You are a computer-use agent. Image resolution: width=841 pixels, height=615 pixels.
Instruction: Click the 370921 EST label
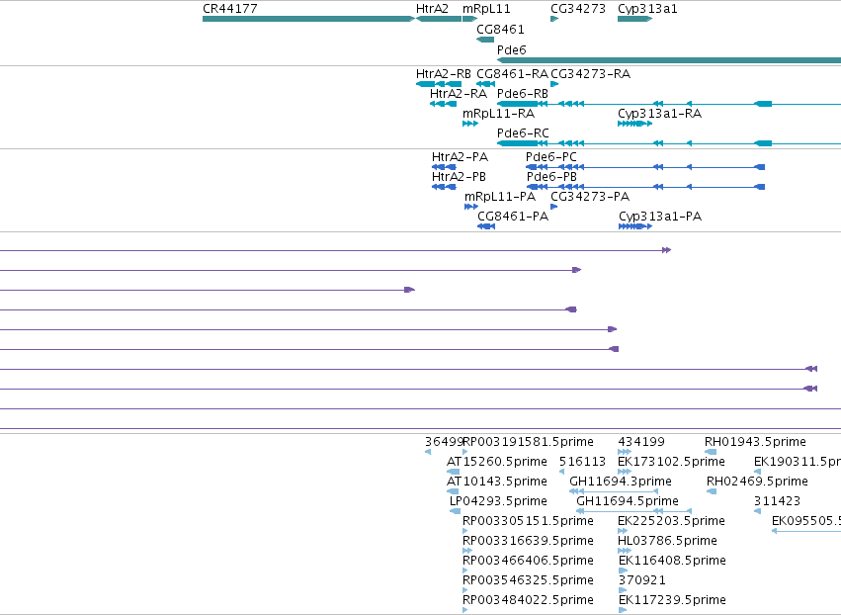point(642,580)
